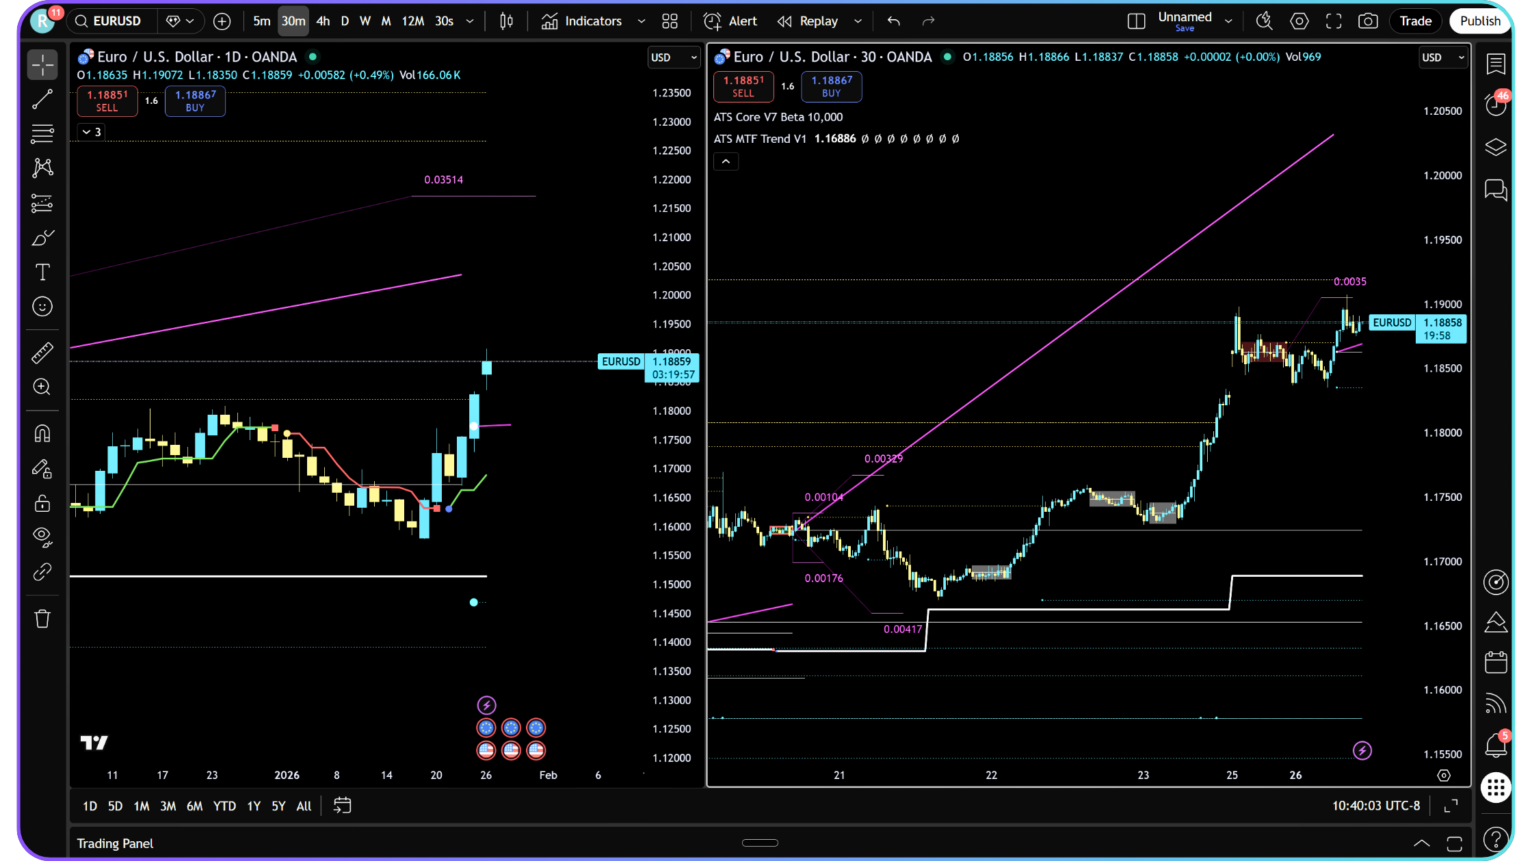1532x861 pixels.
Task: Switch to the 4h timeframe
Action: click(323, 21)
